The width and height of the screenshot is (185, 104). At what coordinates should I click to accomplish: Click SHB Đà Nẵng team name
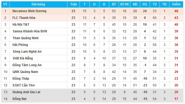coord(23,58)
